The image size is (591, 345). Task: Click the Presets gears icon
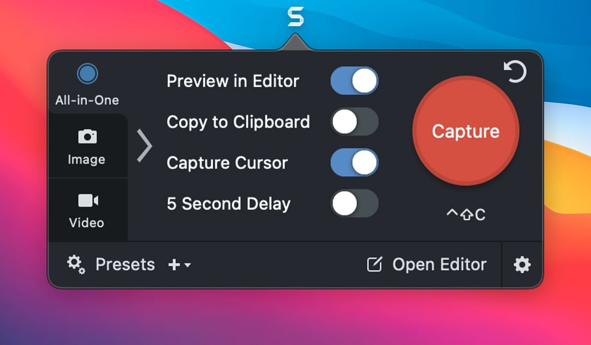(x=76, y=265)
